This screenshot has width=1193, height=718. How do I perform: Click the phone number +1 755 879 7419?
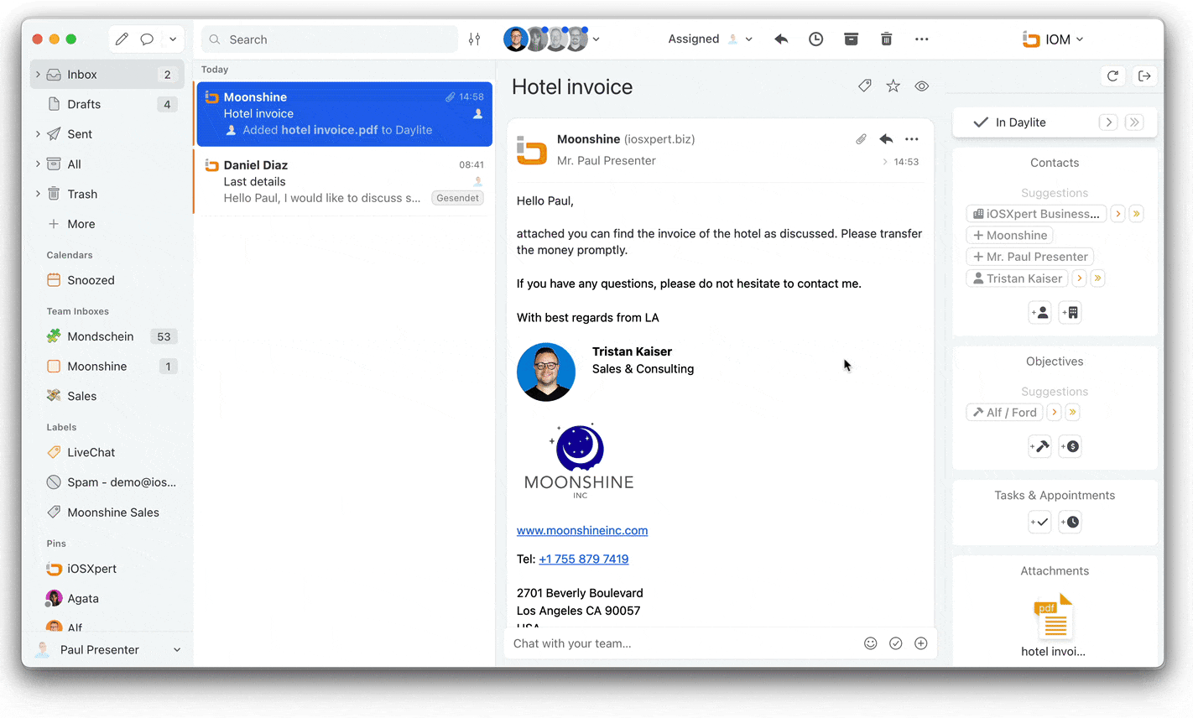(x=584, y=559)
